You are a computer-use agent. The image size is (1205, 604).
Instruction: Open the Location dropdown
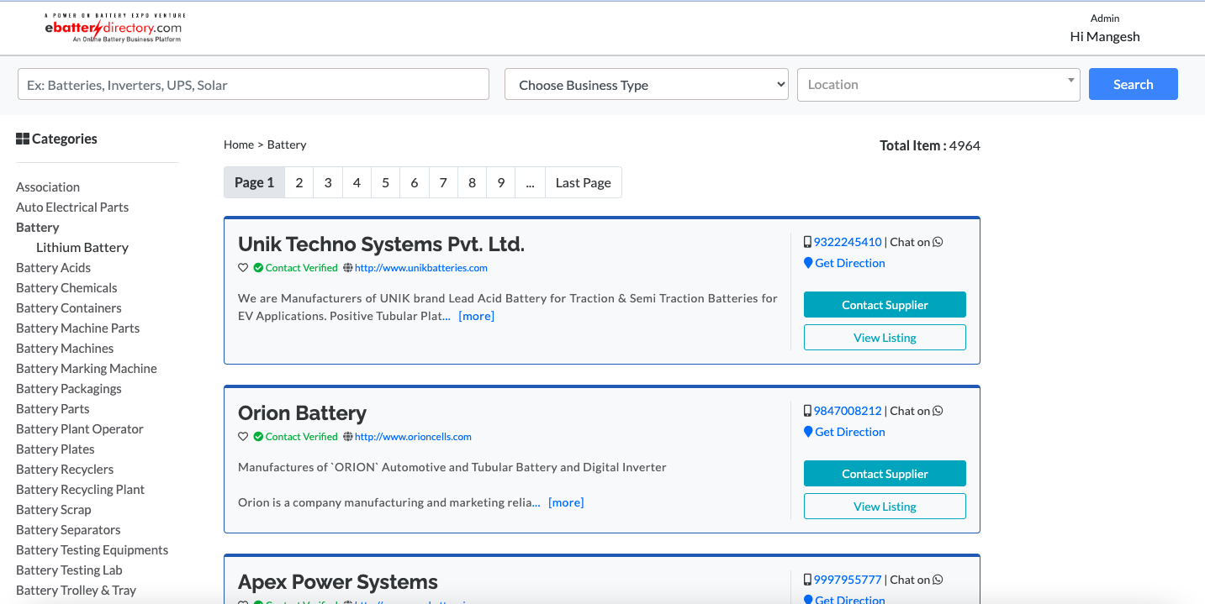pyautogui.click(x=938, y=84)
